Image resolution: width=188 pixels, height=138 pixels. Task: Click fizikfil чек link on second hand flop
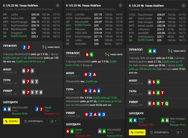(x=92, y=81)
